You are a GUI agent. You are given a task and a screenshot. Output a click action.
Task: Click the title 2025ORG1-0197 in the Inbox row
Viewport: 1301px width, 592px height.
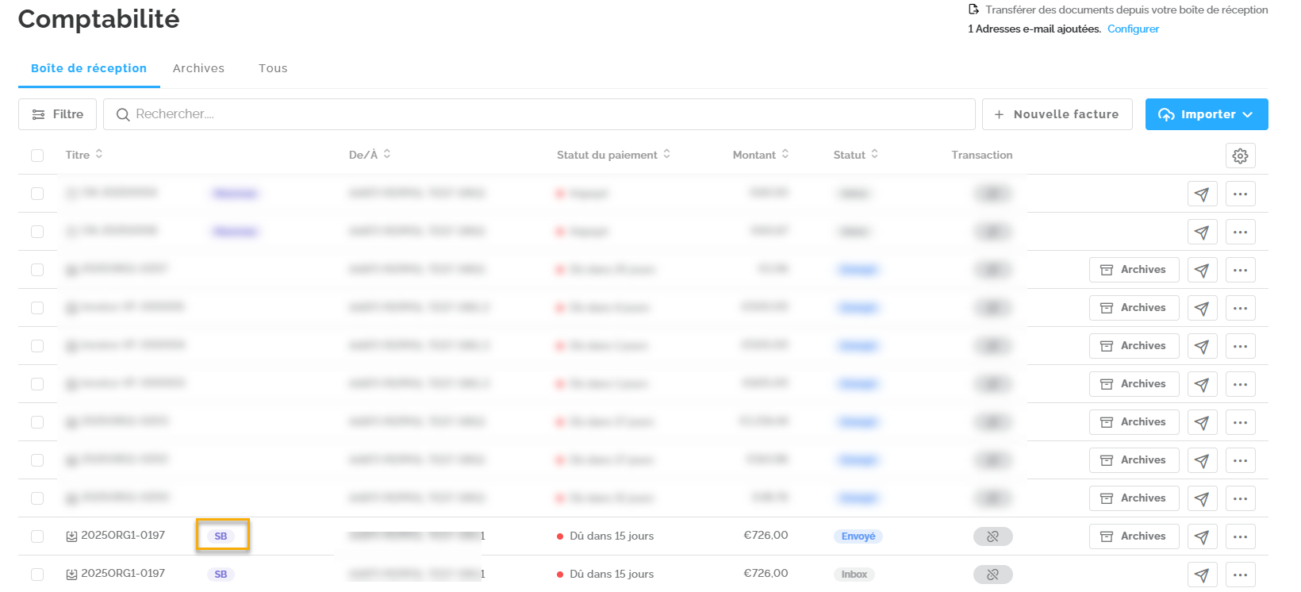(123, 574)
